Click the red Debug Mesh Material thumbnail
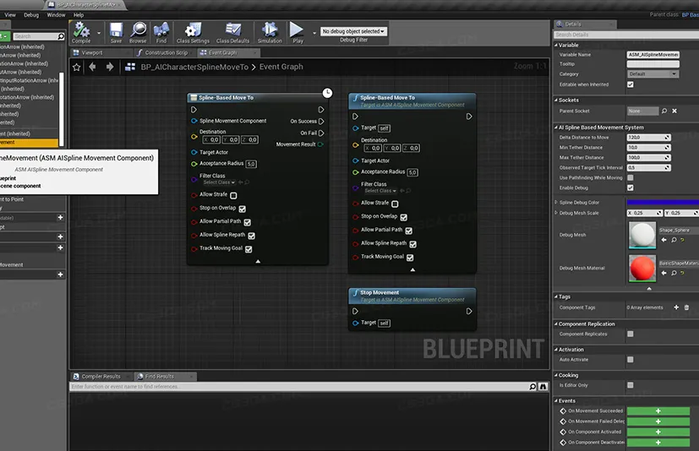This screenshot has width=699, height=451. (x=642, y=269)
